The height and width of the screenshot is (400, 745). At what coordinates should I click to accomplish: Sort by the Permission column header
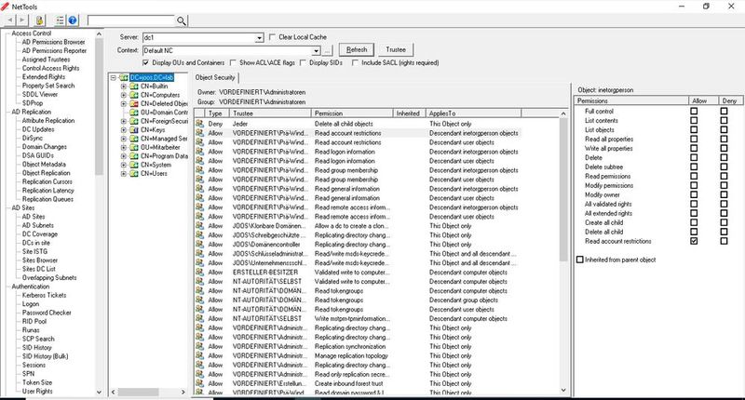point(352,113)
